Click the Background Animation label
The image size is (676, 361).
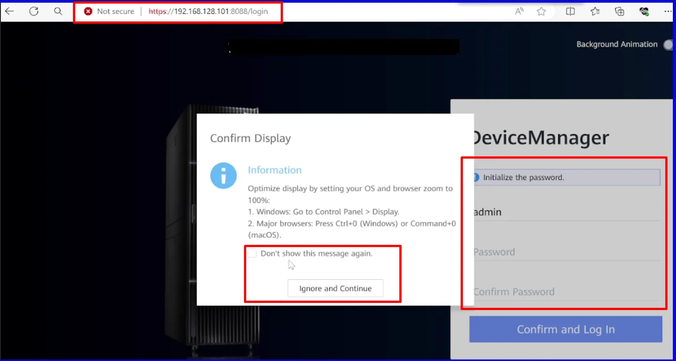coord(617,44)
